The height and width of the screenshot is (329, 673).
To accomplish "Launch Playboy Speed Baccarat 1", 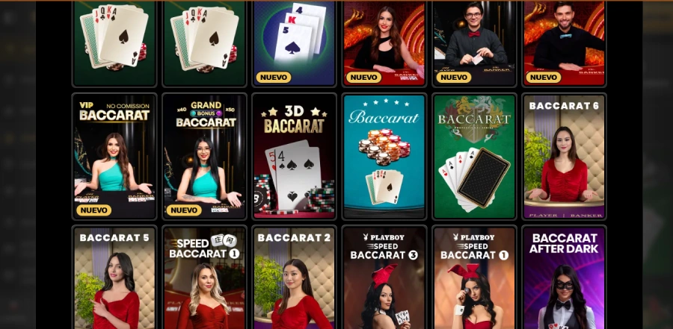I will click(474, 278).
